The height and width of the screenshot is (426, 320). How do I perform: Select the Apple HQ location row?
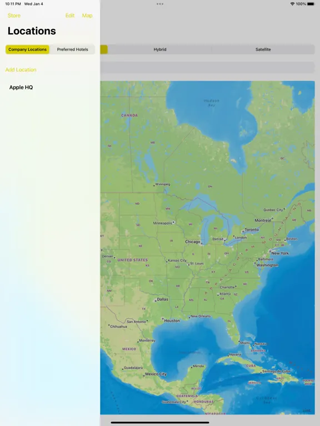pos(50,88)
